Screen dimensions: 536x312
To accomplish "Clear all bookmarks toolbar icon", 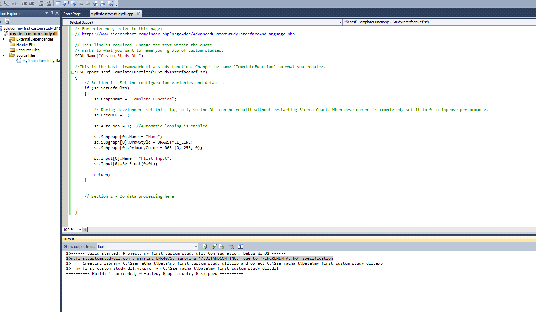I will [x=110, y=3].
